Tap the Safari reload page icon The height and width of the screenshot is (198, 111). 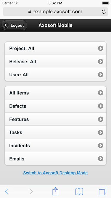pyautogui.click(x=104, y=12)
